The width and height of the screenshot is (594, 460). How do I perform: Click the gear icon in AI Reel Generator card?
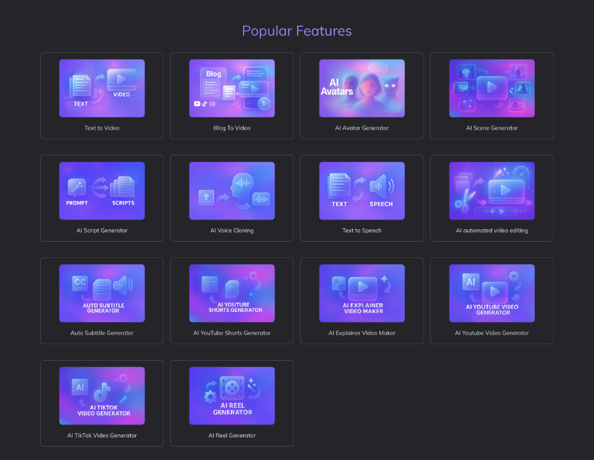click(209, 396)
